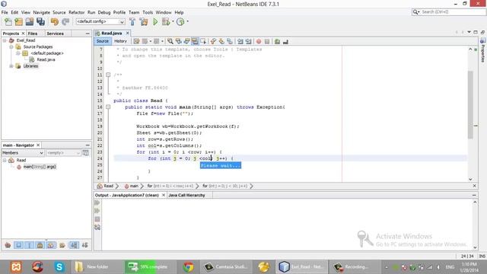Click the Find Selection magnifier icon in the editor toolbar

click(170, 41)
